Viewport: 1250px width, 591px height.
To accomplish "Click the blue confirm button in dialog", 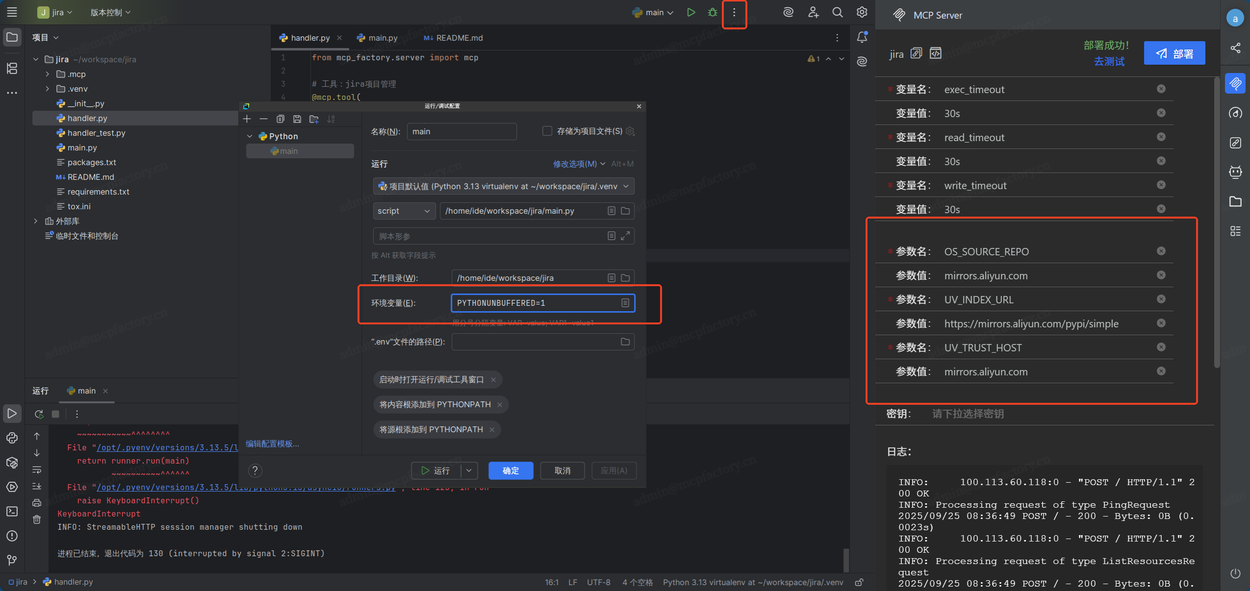I will coord(510,470).
